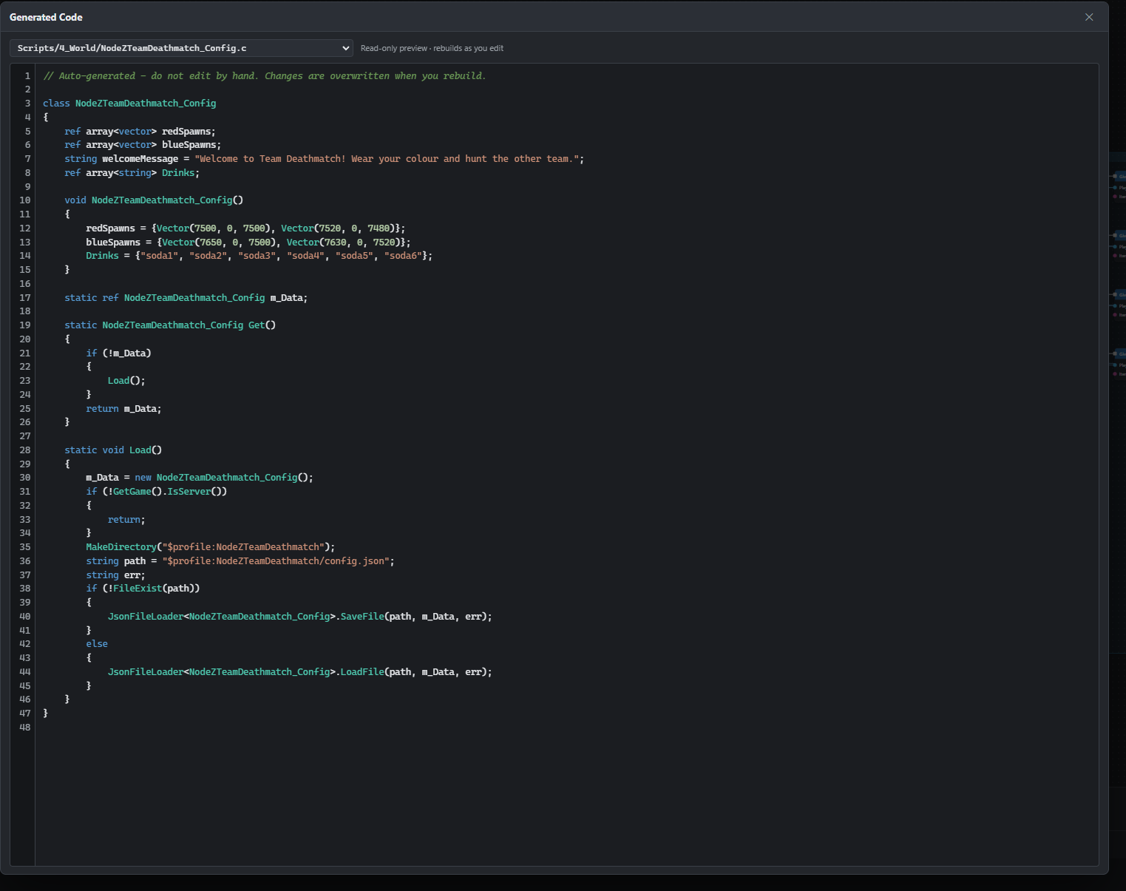Click the 'return m_Data;' line

pos(123,409)
